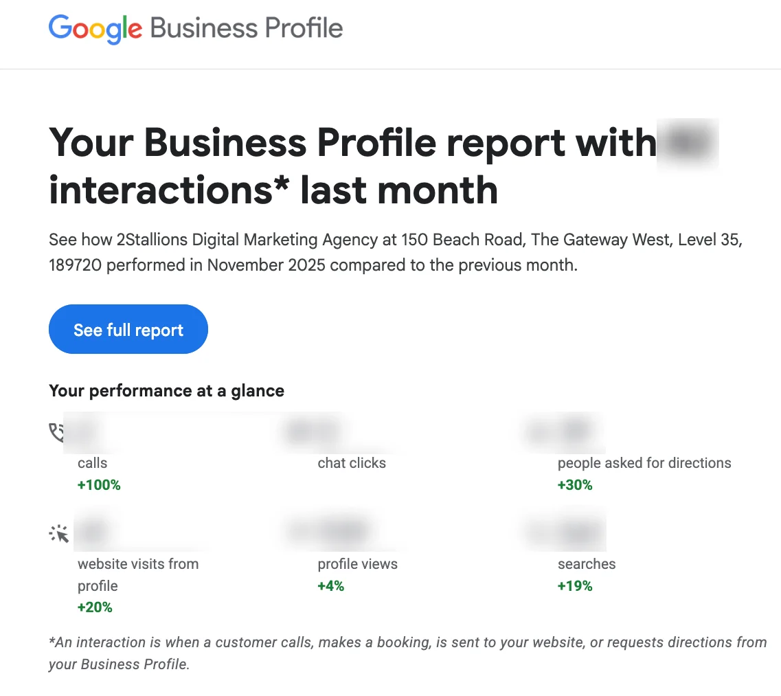The width and height of the screenshot is (781, 696).
Task: Click the interaction definition footnote
Action: click(405, 653)
